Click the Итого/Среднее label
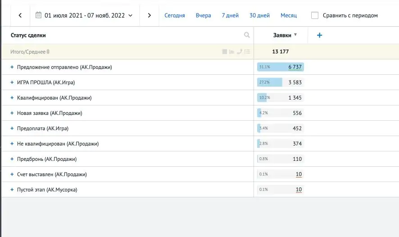This screenshot has width=399, height=237. 28,52
